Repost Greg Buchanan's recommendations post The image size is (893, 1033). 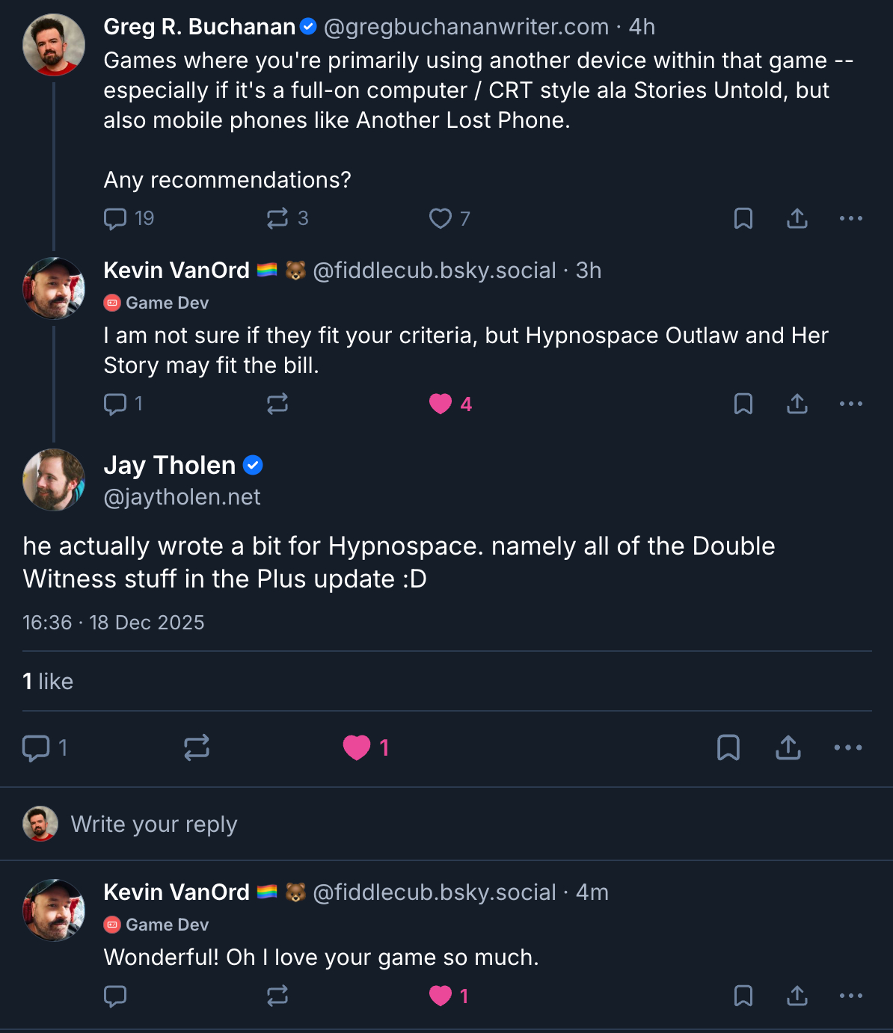pyautogui.click(x=277, y=218)
